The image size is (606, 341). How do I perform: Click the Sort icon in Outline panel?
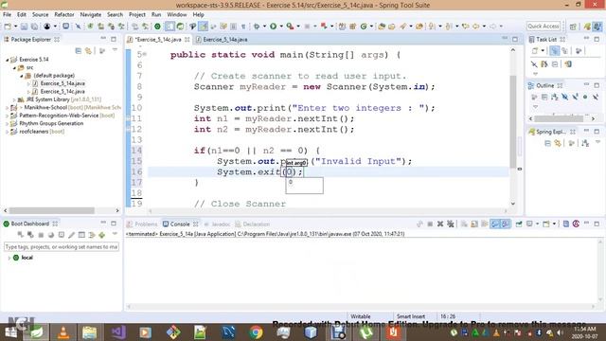coord(555,97)
